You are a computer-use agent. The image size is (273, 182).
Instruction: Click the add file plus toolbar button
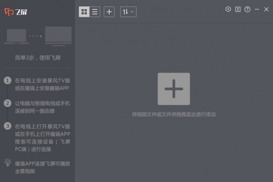point(109,12)
